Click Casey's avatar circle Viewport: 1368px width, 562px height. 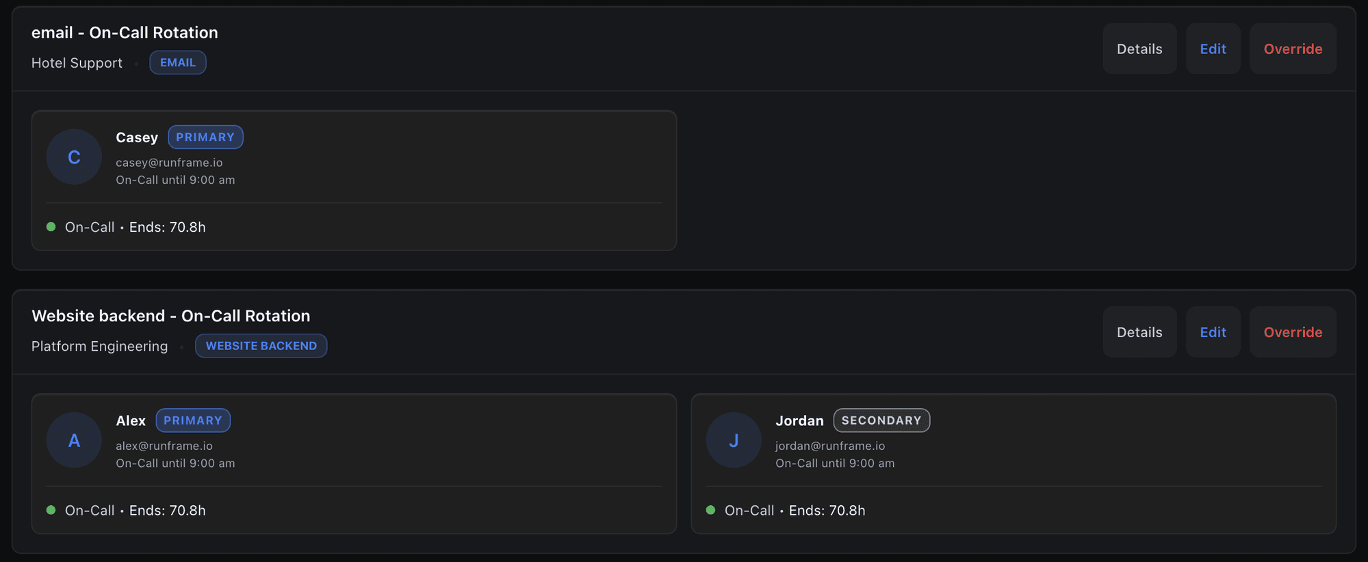pyautogui.click(x=74, y=157)
